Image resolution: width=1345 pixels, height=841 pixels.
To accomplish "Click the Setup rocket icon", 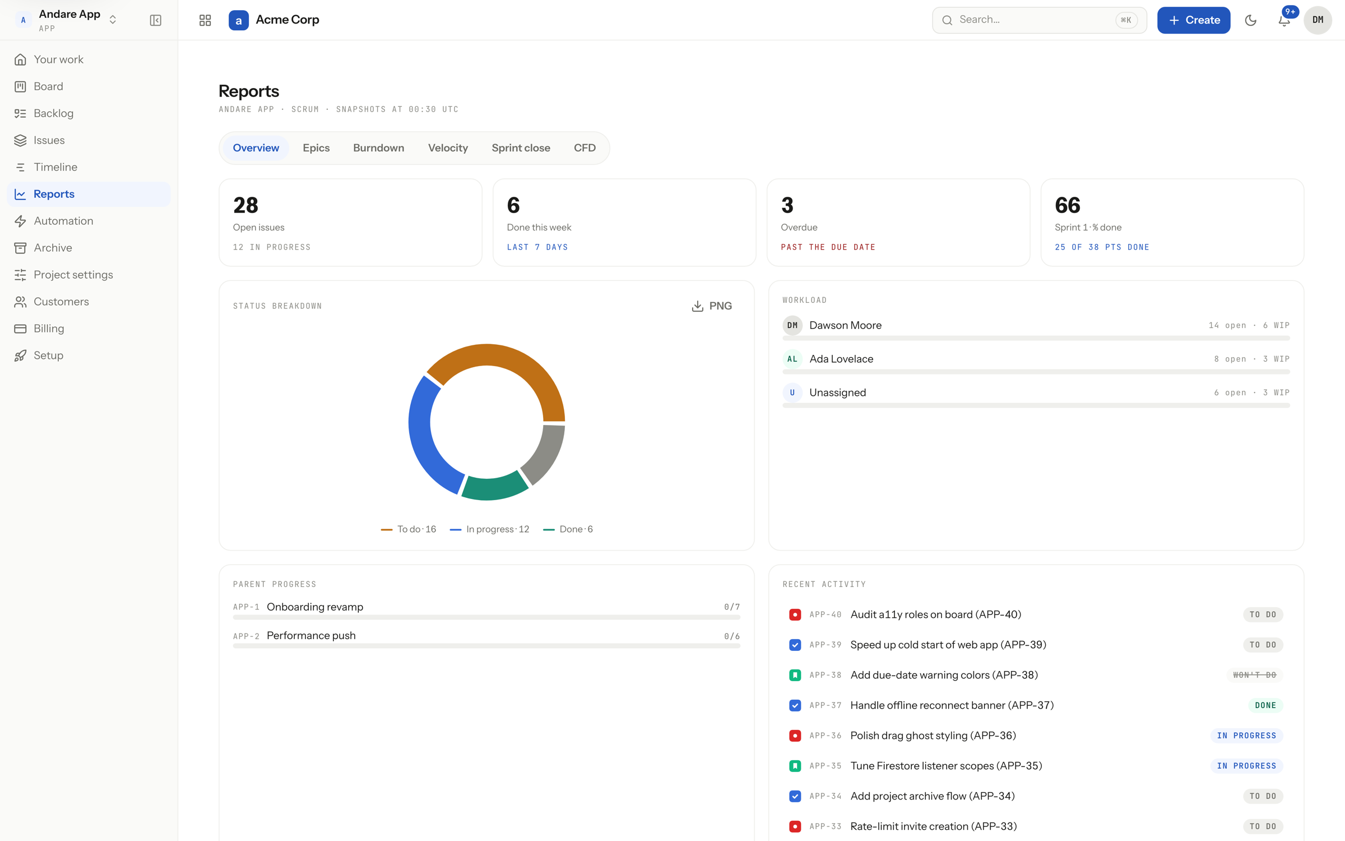I will tap(20, 355).
